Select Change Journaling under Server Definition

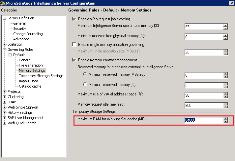coord(28,34)
